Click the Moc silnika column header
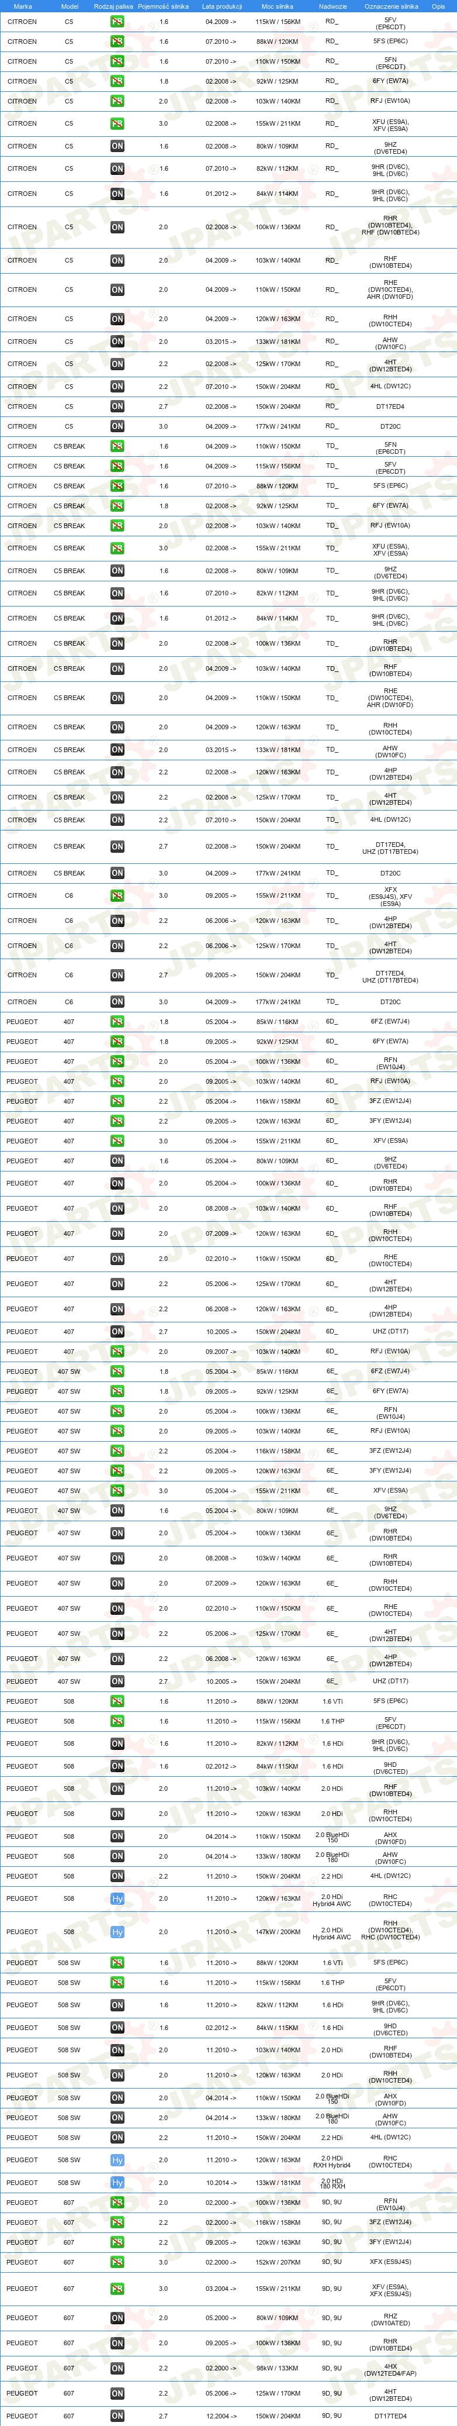Viewport: 457px width, 2426px height. tap(278, 6)
